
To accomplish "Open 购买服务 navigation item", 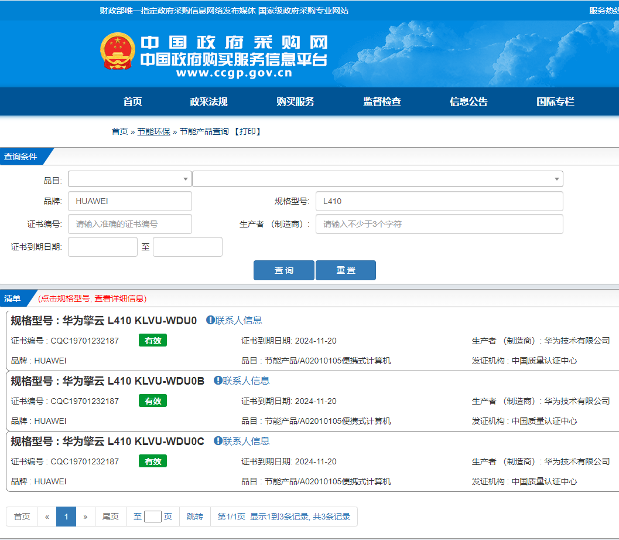I will (x=295, y=101).
